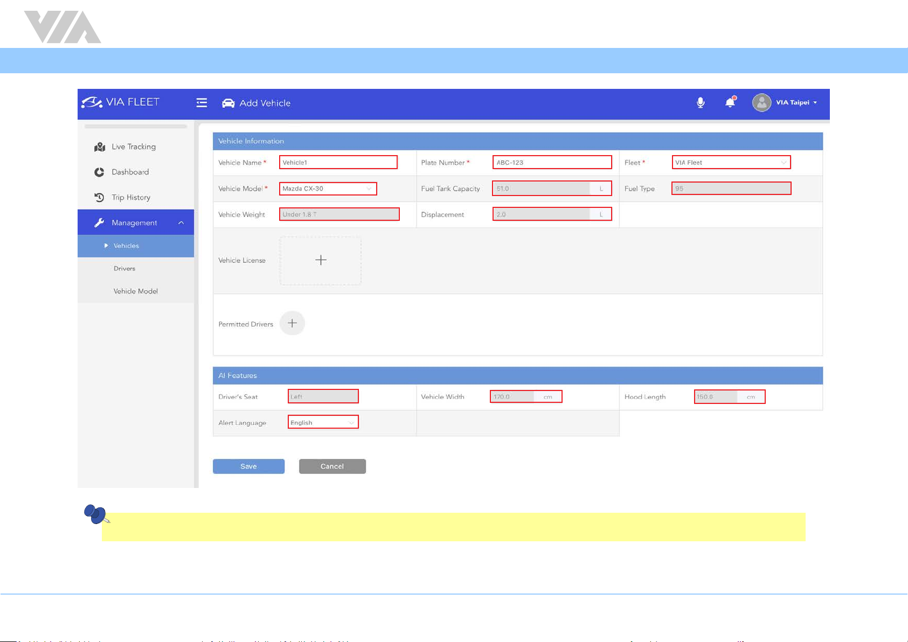Click the Management wrench icon
The image size is (908, 642).
pyautogui.click(x=99, y=222)
